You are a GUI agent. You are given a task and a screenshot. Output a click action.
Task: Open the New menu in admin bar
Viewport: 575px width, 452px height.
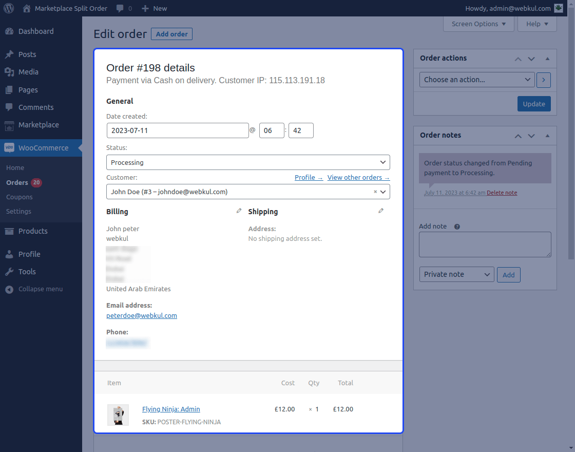coord(155,8)
